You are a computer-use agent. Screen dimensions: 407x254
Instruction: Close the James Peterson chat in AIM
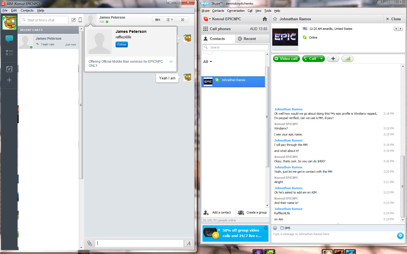(183, 20)
